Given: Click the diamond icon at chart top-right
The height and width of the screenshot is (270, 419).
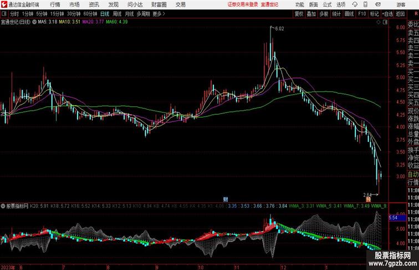Looking at the screenshot, I should click(379, 22).
